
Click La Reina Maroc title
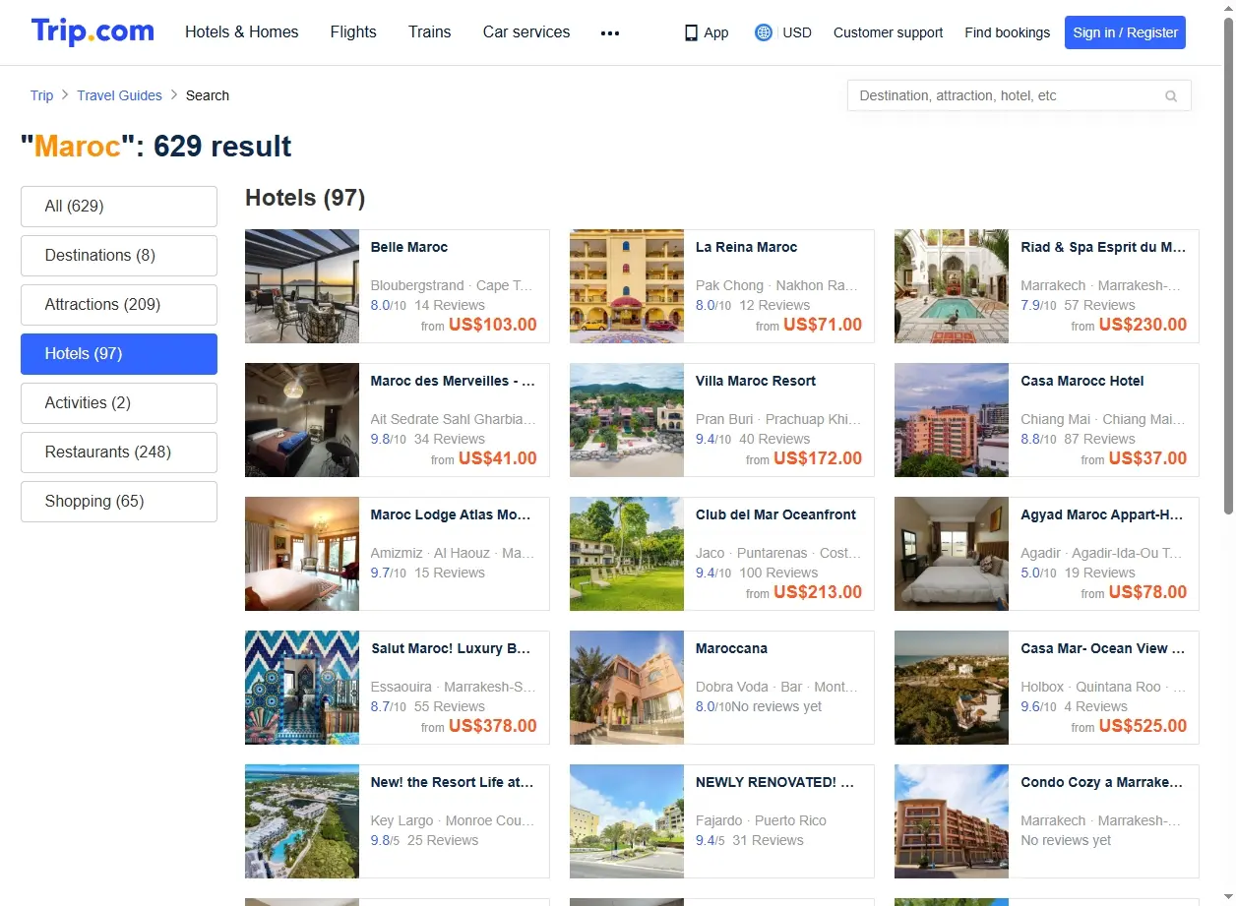click(x=747, y=247)
